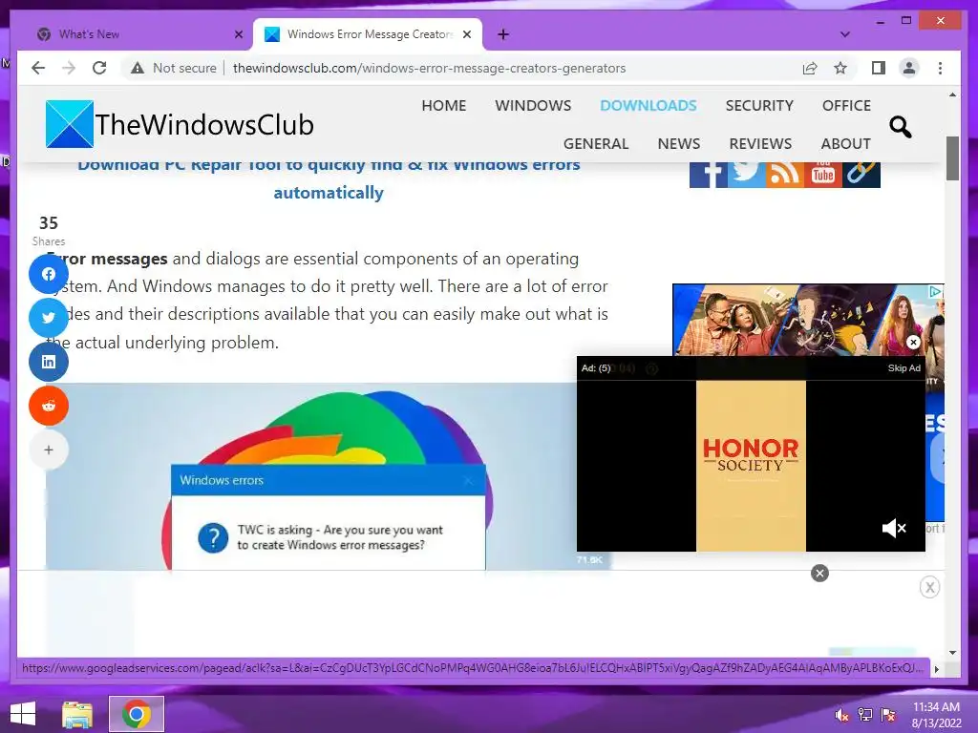The height and width of the screenshot is (733, 978).
Task: Open the Chrome side panel
Action: point(879,68)
